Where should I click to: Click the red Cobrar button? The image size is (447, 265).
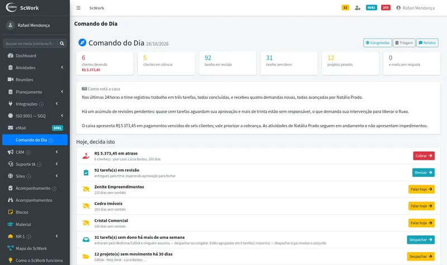[424, 156]
